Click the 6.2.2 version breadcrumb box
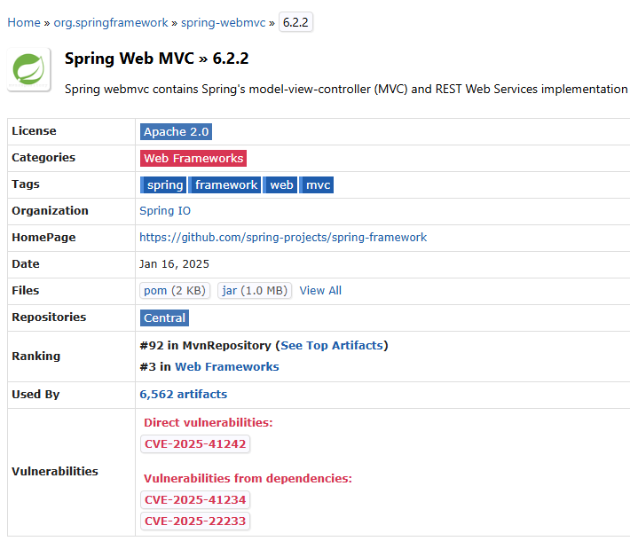 tap(295, 22)
